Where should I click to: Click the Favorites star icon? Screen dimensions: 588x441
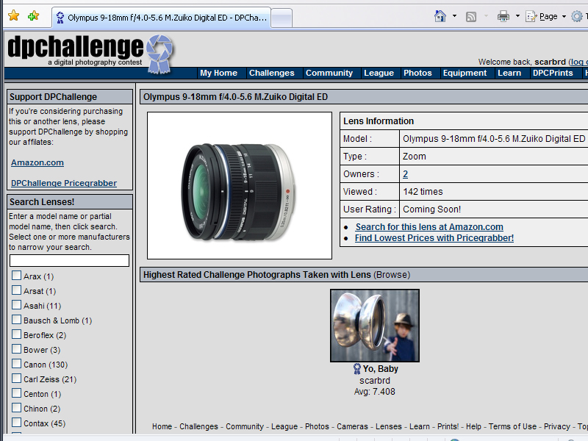click(x=14, y=16)
